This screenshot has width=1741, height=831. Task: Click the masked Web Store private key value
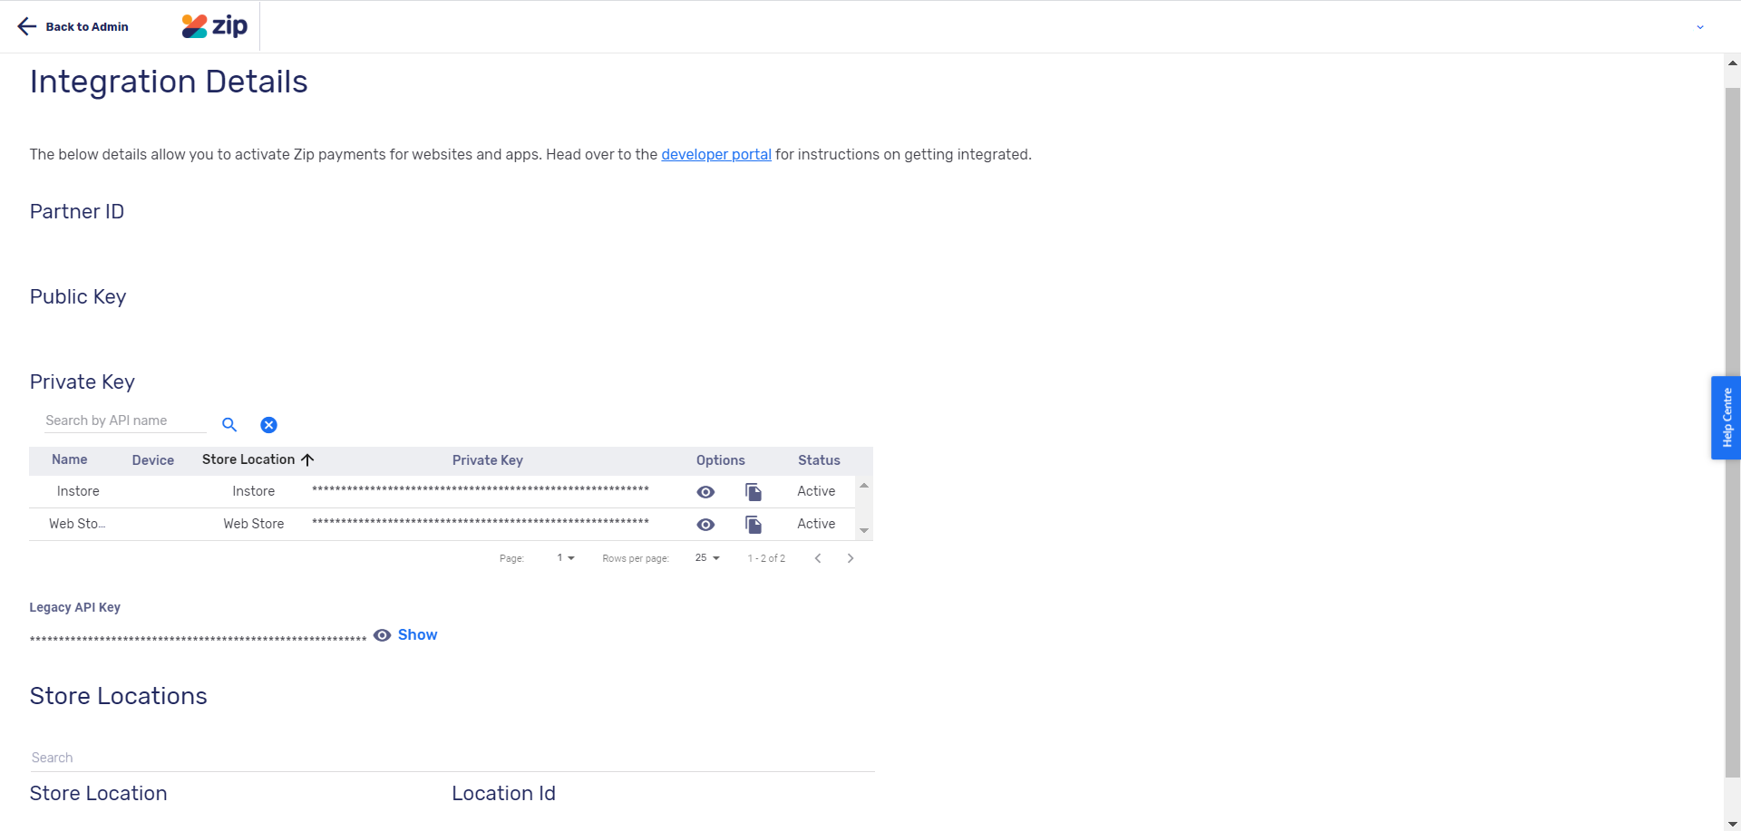pyautogui.click(x=481, y=523)
